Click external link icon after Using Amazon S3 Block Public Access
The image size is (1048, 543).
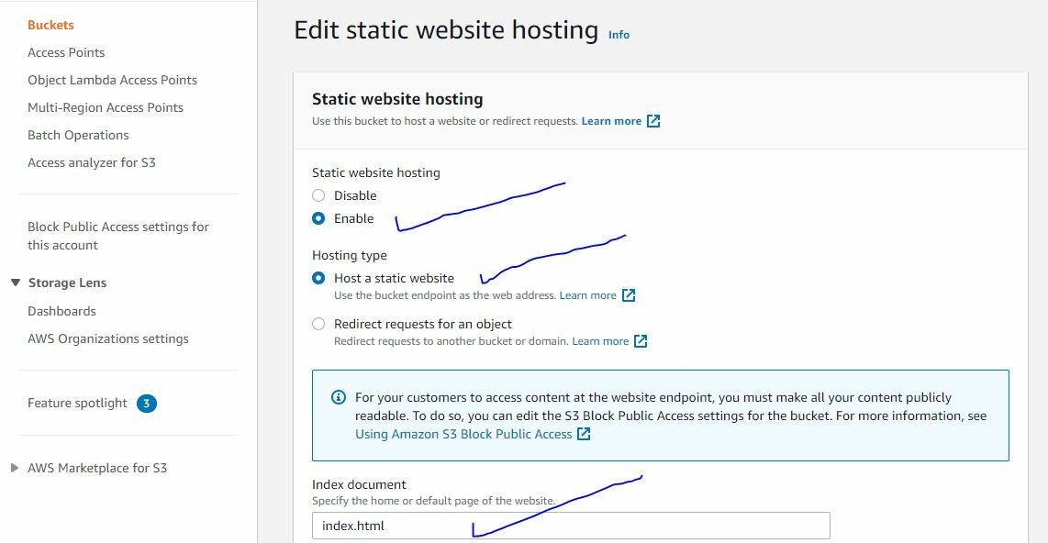584,434
